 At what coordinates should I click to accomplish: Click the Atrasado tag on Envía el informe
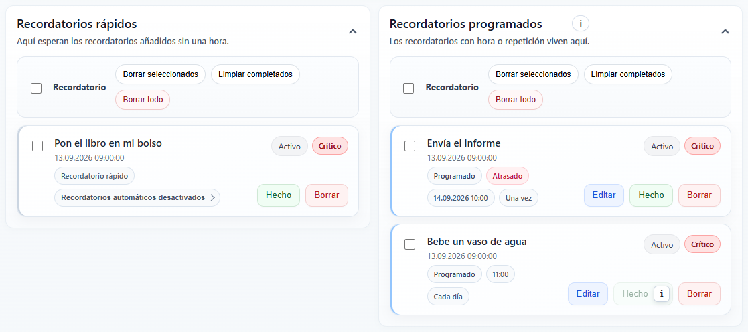pyautogui.click(x=508, y=175)
